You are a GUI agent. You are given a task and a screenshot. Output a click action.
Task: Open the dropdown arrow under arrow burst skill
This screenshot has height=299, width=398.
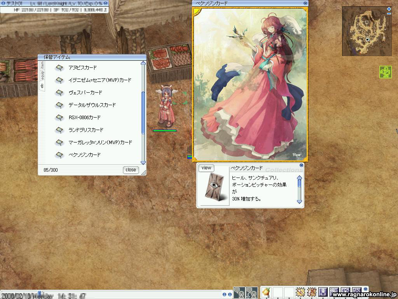point(300,297)
